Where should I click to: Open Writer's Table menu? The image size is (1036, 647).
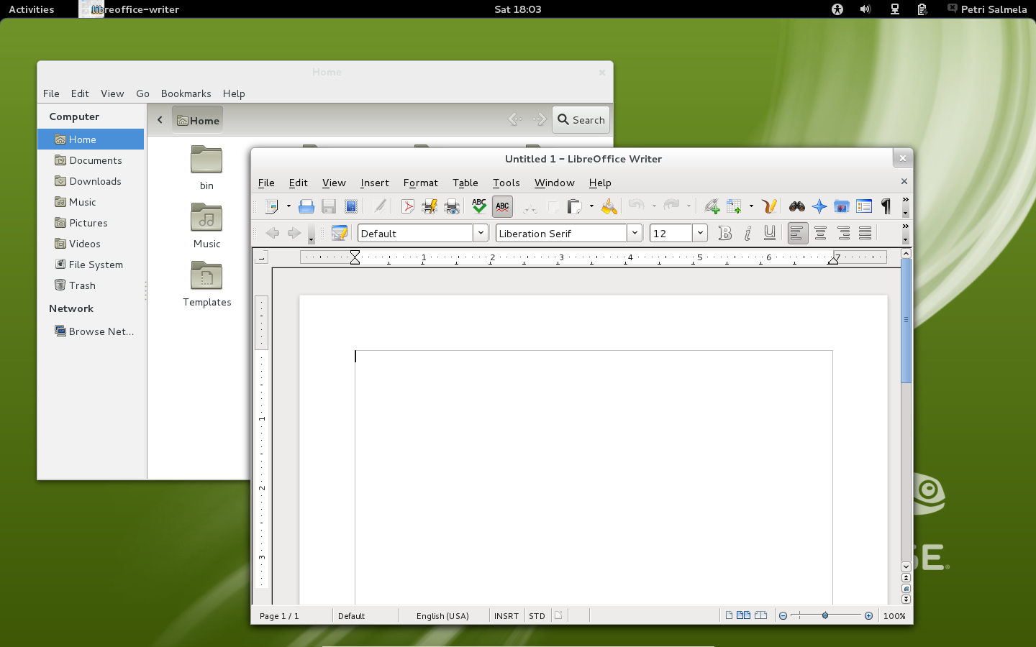465,183
